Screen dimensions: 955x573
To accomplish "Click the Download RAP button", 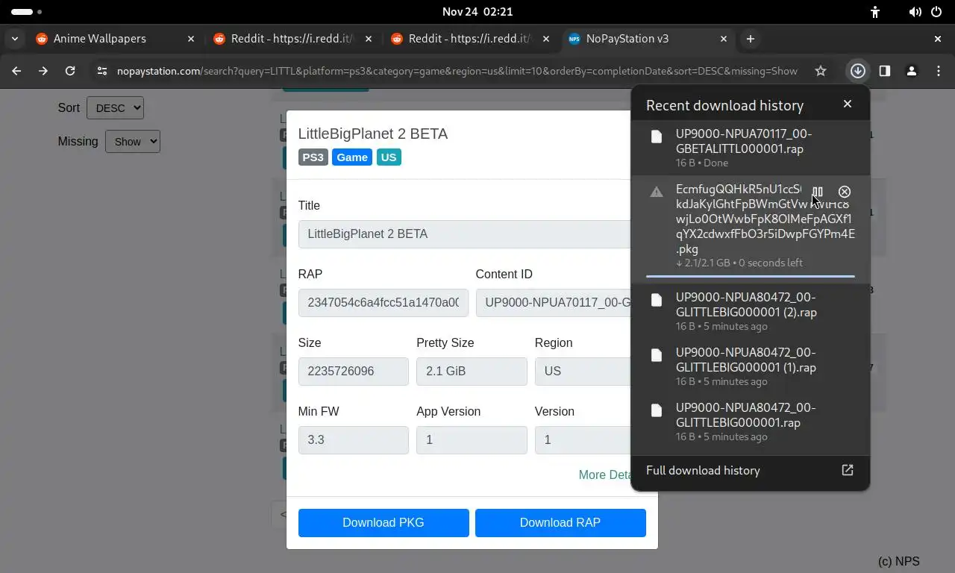I will [560, 523].
